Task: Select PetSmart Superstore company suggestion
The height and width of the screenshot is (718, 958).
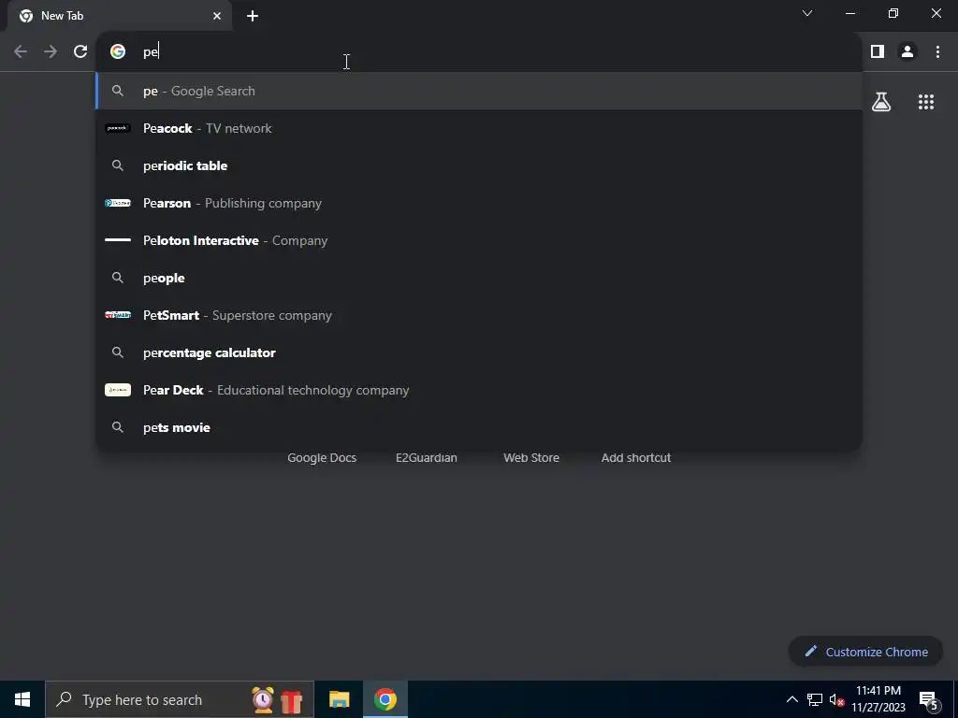Action: click(x=479, y=315)
